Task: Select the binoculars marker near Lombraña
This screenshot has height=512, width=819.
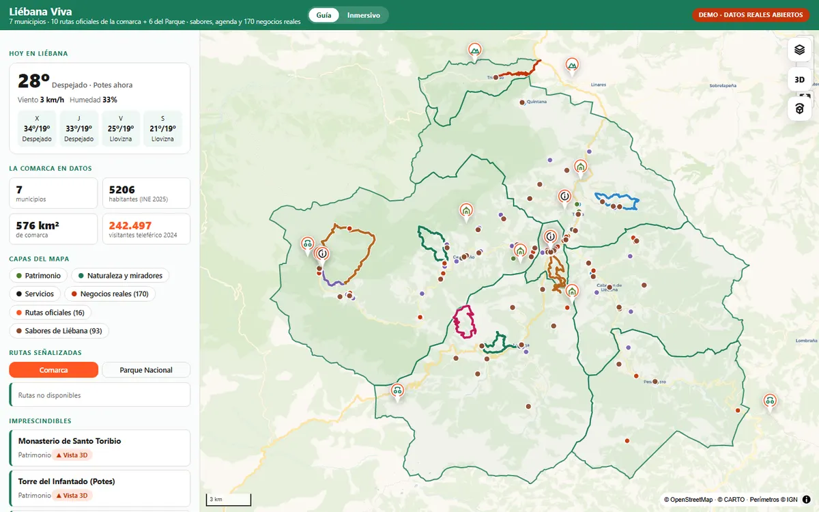Action: (770, 401)
